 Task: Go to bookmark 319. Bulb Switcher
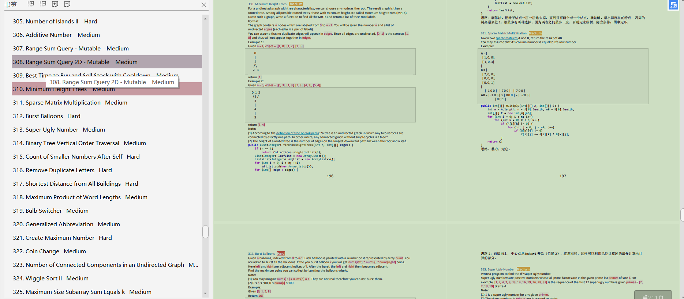coord(107,211)
